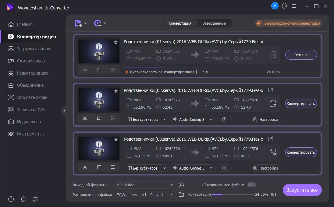The height and width of the screenshot is (207, 334).
Task: Open the help question mark icon
Action: point(11,199)
